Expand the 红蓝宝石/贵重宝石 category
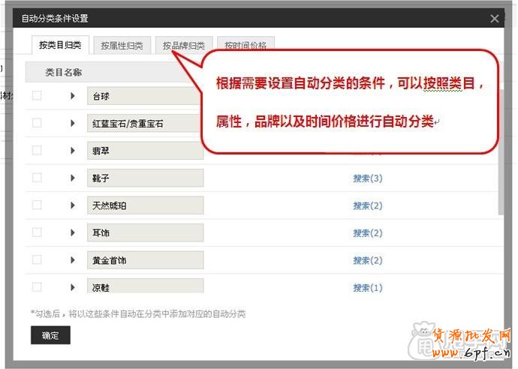This screenshot has width=518, height=369. (73, 123)
